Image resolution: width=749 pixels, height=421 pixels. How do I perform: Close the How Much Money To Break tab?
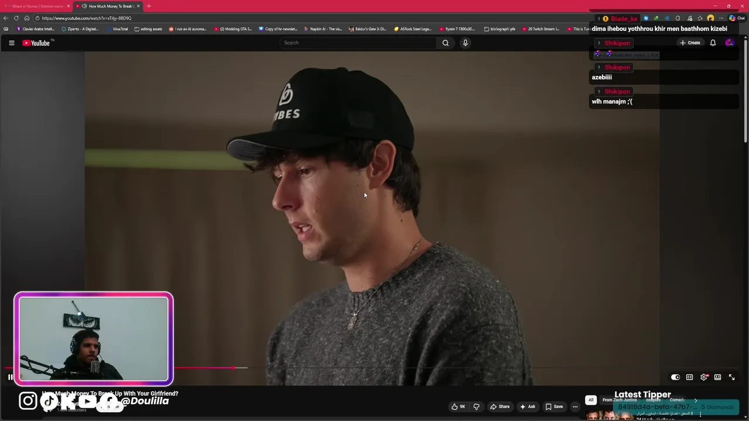click(139, 6)
